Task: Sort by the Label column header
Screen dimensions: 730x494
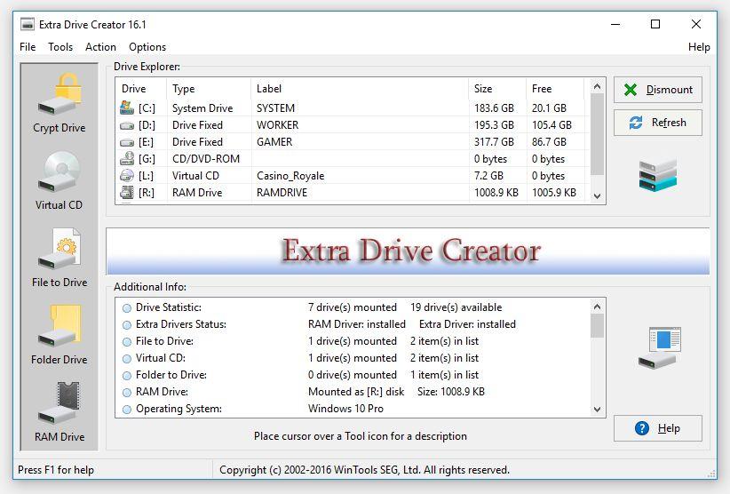Action: point(360,89)
